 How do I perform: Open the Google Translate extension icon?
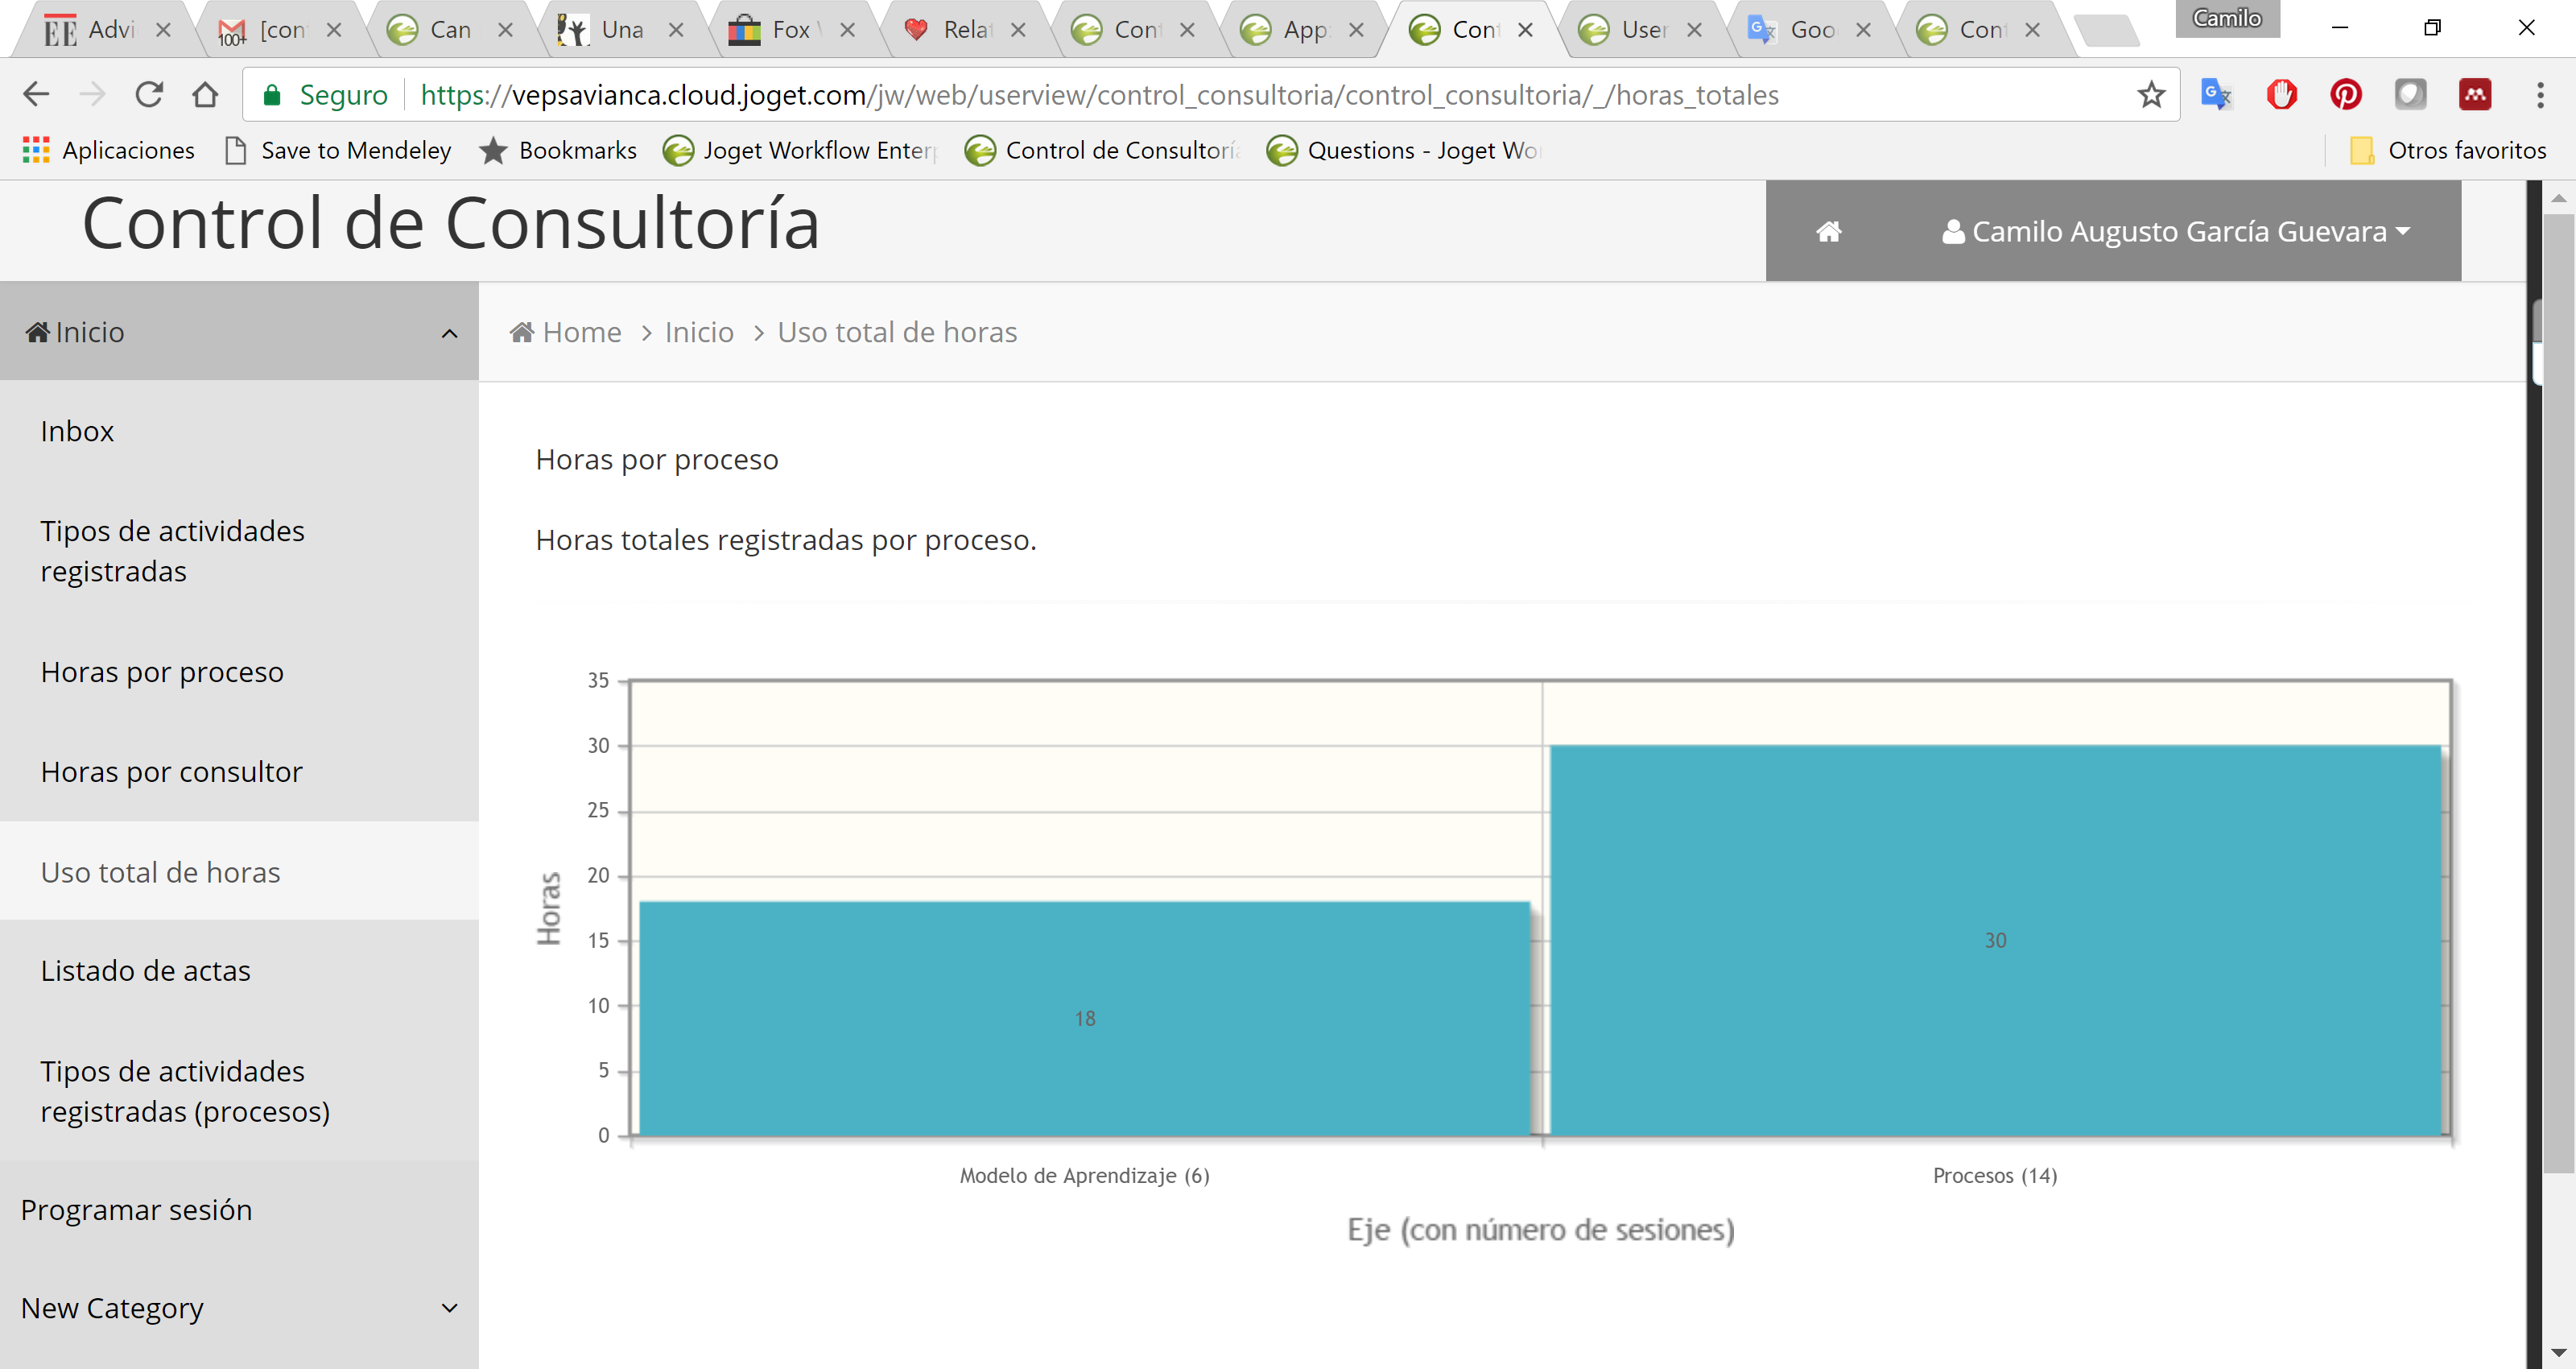[x=2216, y=95]
